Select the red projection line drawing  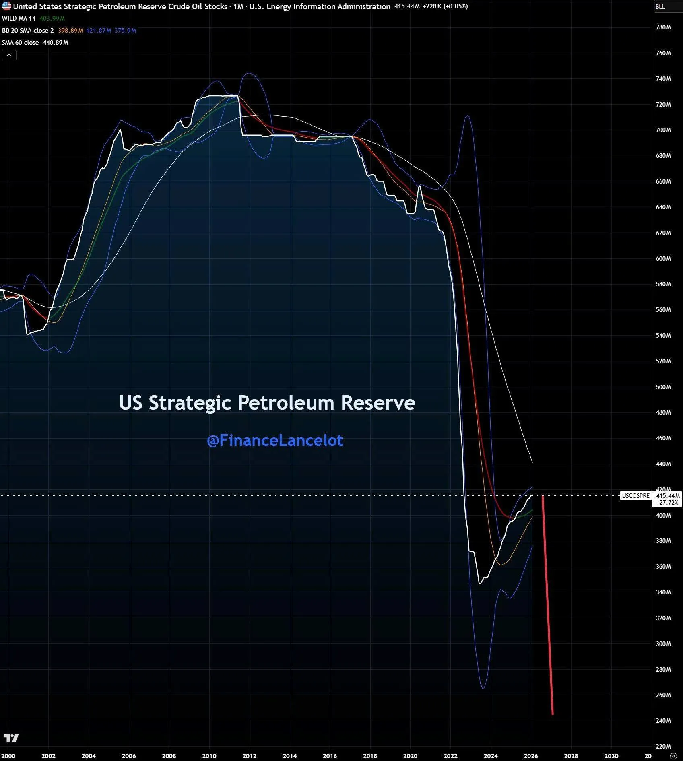click(548, 604)
